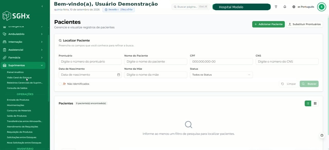Image resolution: width=329 pixels, height=150 pixels.
Task: Open Painel Analítico
Action: (x=15, y=72)
